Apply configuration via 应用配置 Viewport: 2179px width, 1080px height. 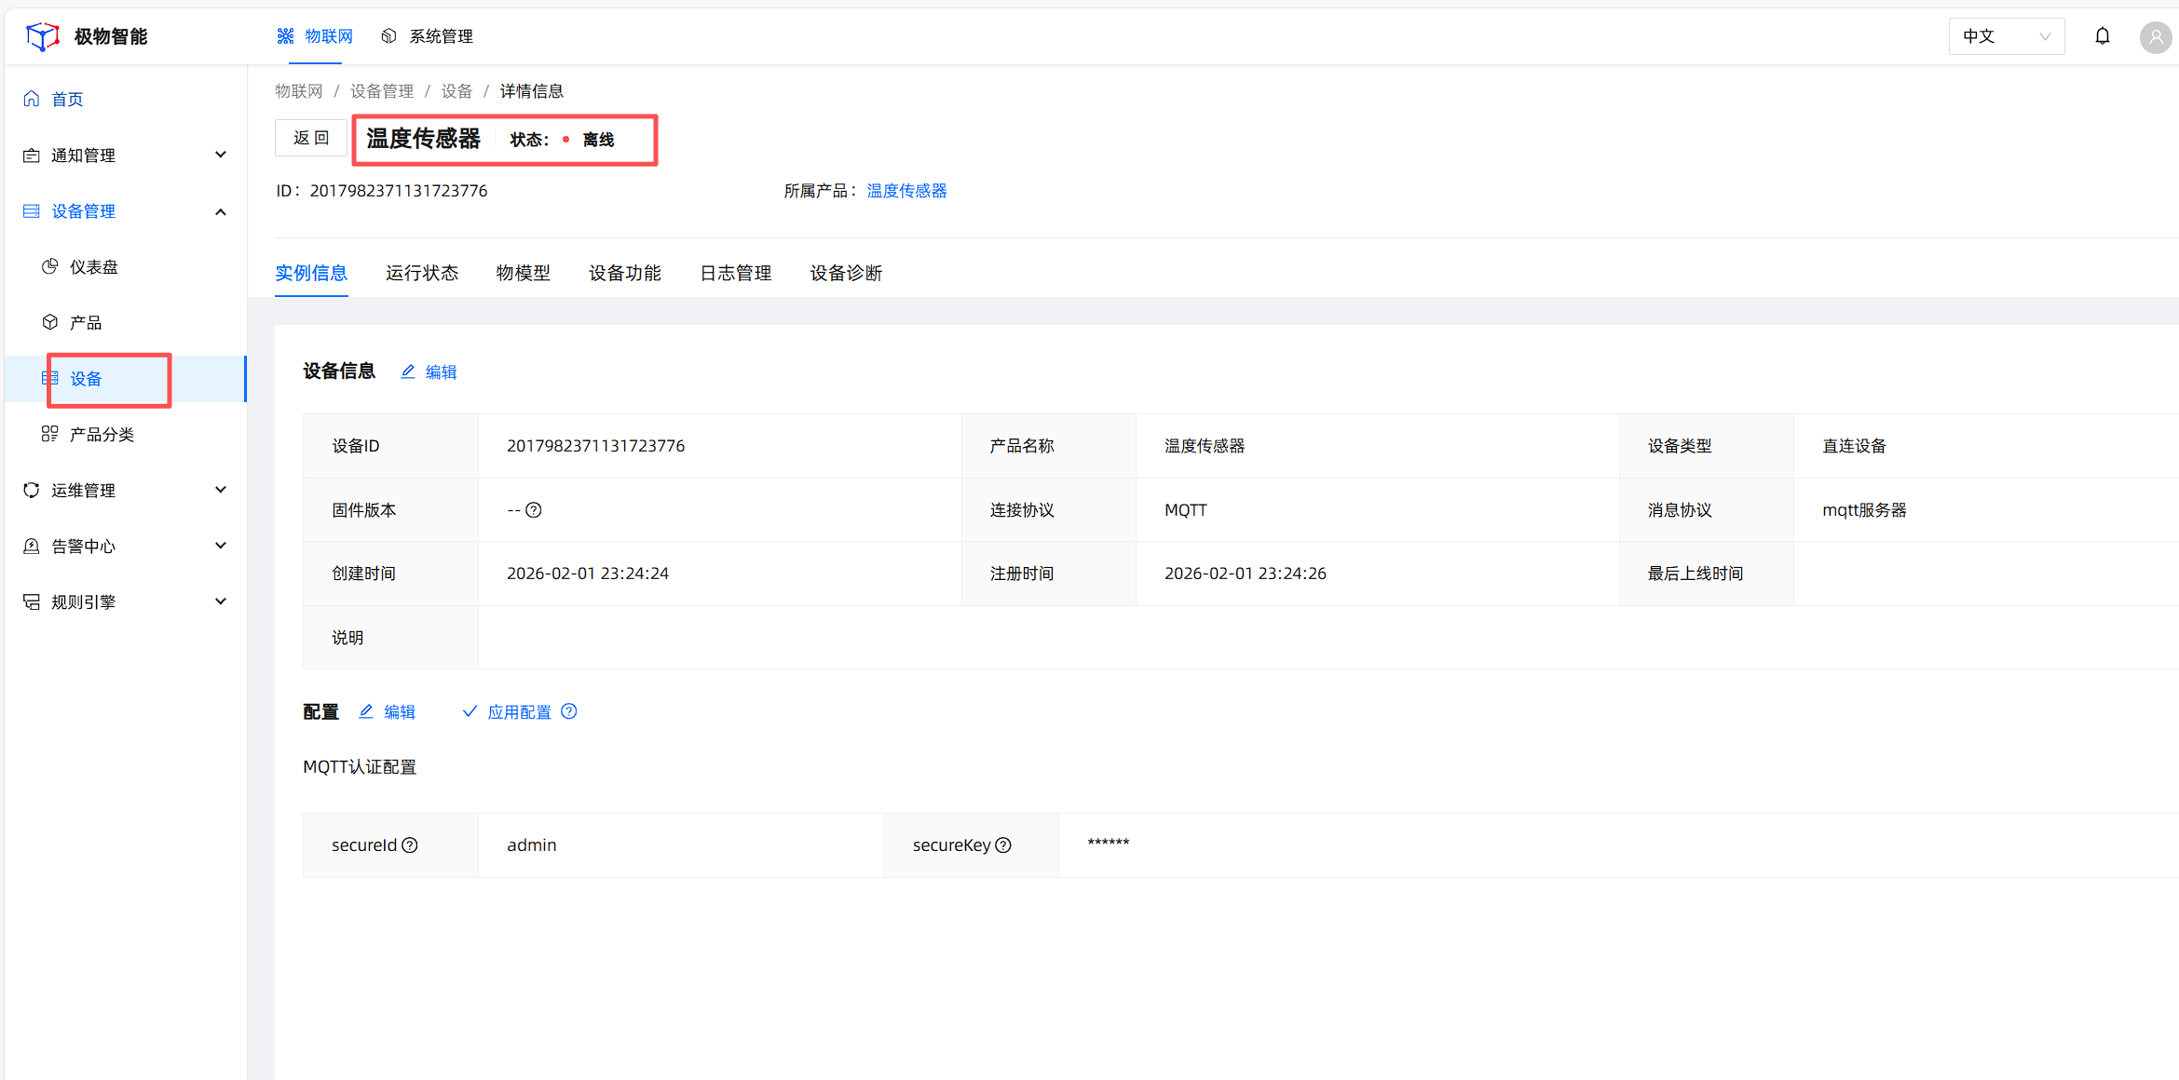click(521, 711)
